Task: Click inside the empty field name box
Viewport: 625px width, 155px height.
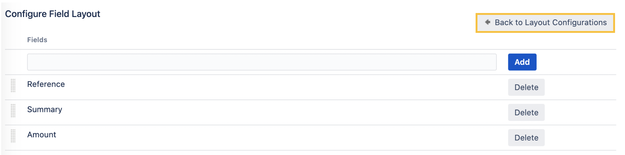Action: click(x=261, y=62)
